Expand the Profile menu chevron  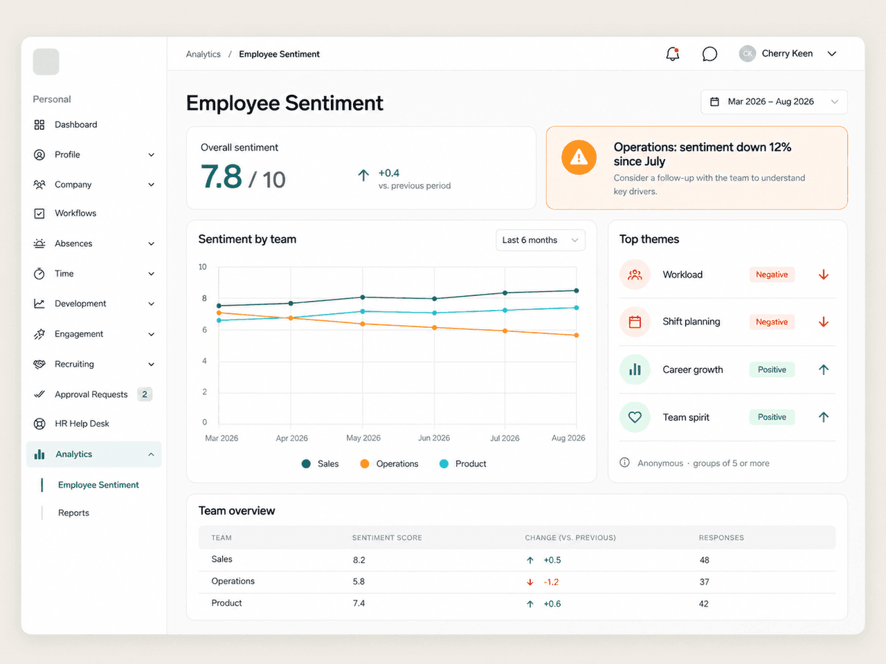[151, 155]
